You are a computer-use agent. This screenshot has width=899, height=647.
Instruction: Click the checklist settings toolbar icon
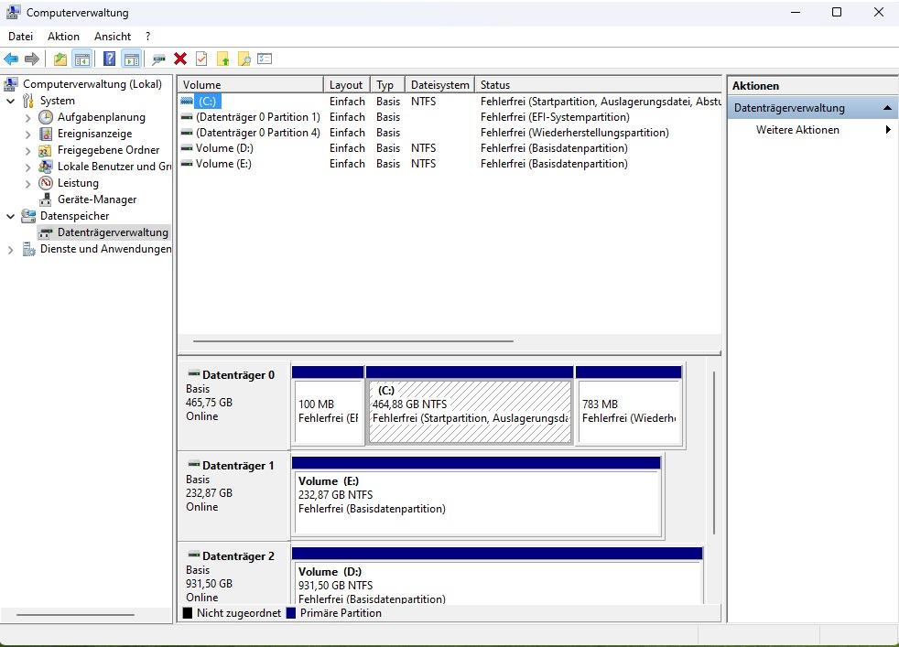pyautogui.click(x=265, y=59)
